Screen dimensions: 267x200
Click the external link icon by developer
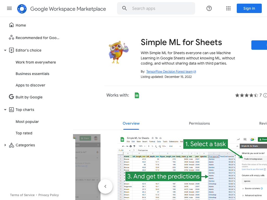[195, 72]
